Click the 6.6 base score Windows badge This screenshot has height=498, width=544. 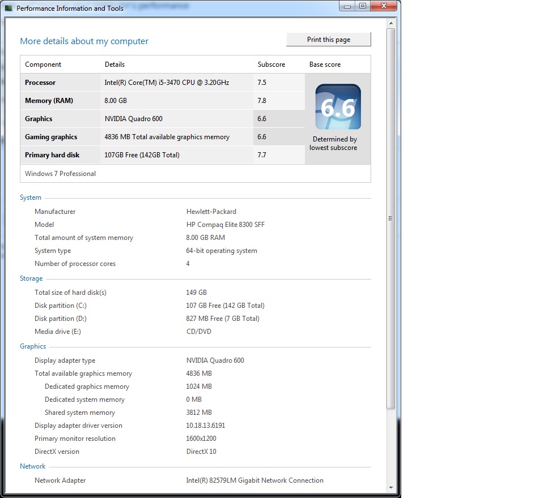point(338,107)
